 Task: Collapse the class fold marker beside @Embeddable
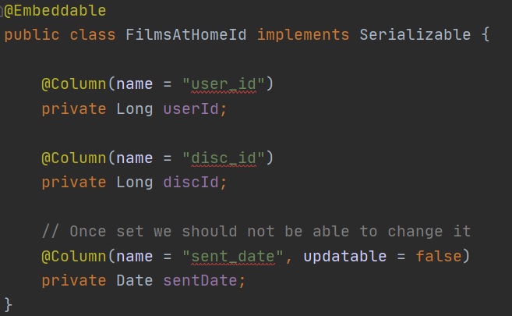coord(2,11)
